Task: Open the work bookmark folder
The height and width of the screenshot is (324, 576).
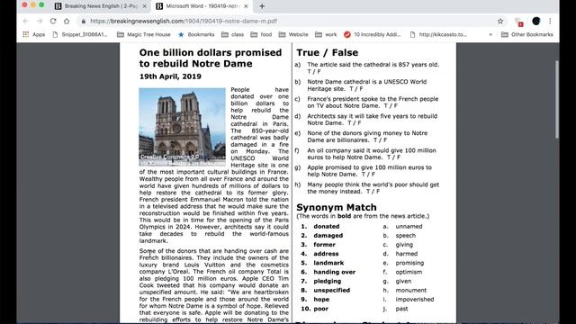Action: pos(326,34)
